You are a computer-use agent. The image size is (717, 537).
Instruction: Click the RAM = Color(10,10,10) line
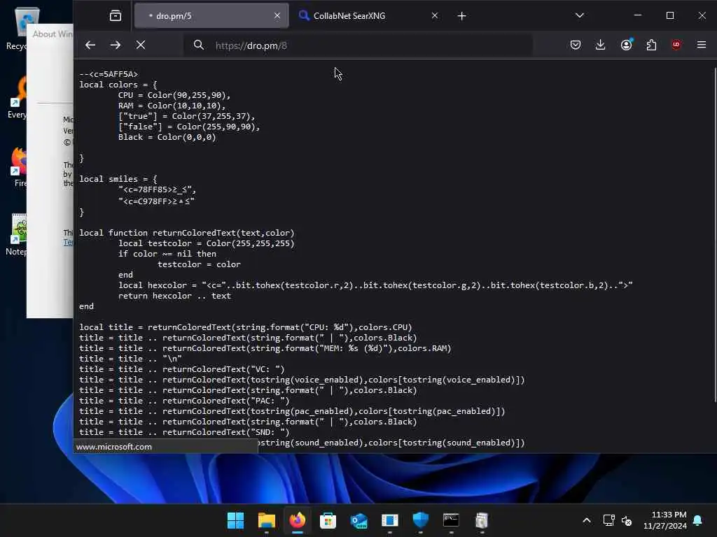(x=172, y=106)
